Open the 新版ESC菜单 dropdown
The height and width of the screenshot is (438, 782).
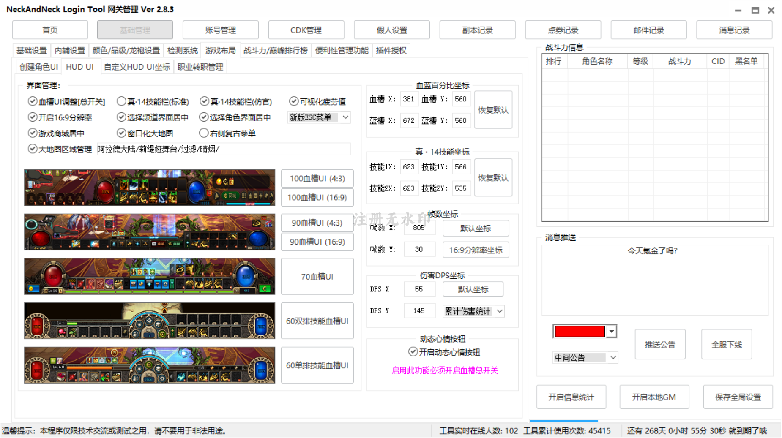319,117
